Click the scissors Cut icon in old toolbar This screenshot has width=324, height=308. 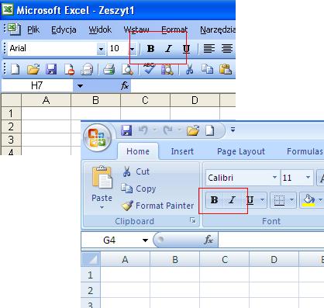point(189,69)
